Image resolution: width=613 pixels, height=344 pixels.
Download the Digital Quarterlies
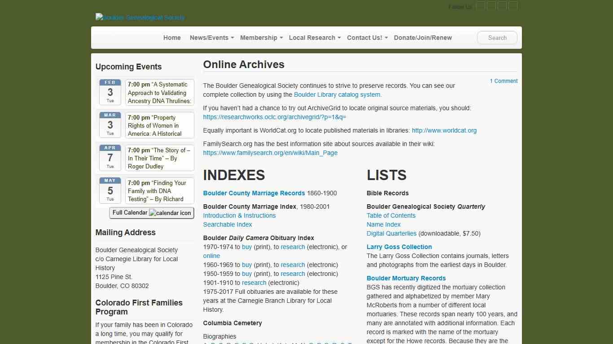391,233
